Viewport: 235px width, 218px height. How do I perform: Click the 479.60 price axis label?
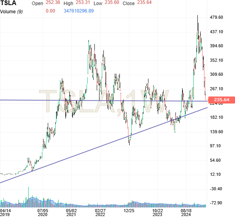216,18
